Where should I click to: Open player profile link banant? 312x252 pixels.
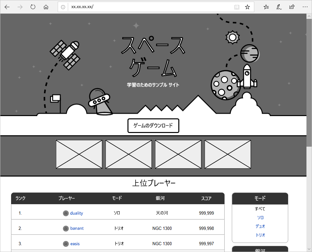77,228
